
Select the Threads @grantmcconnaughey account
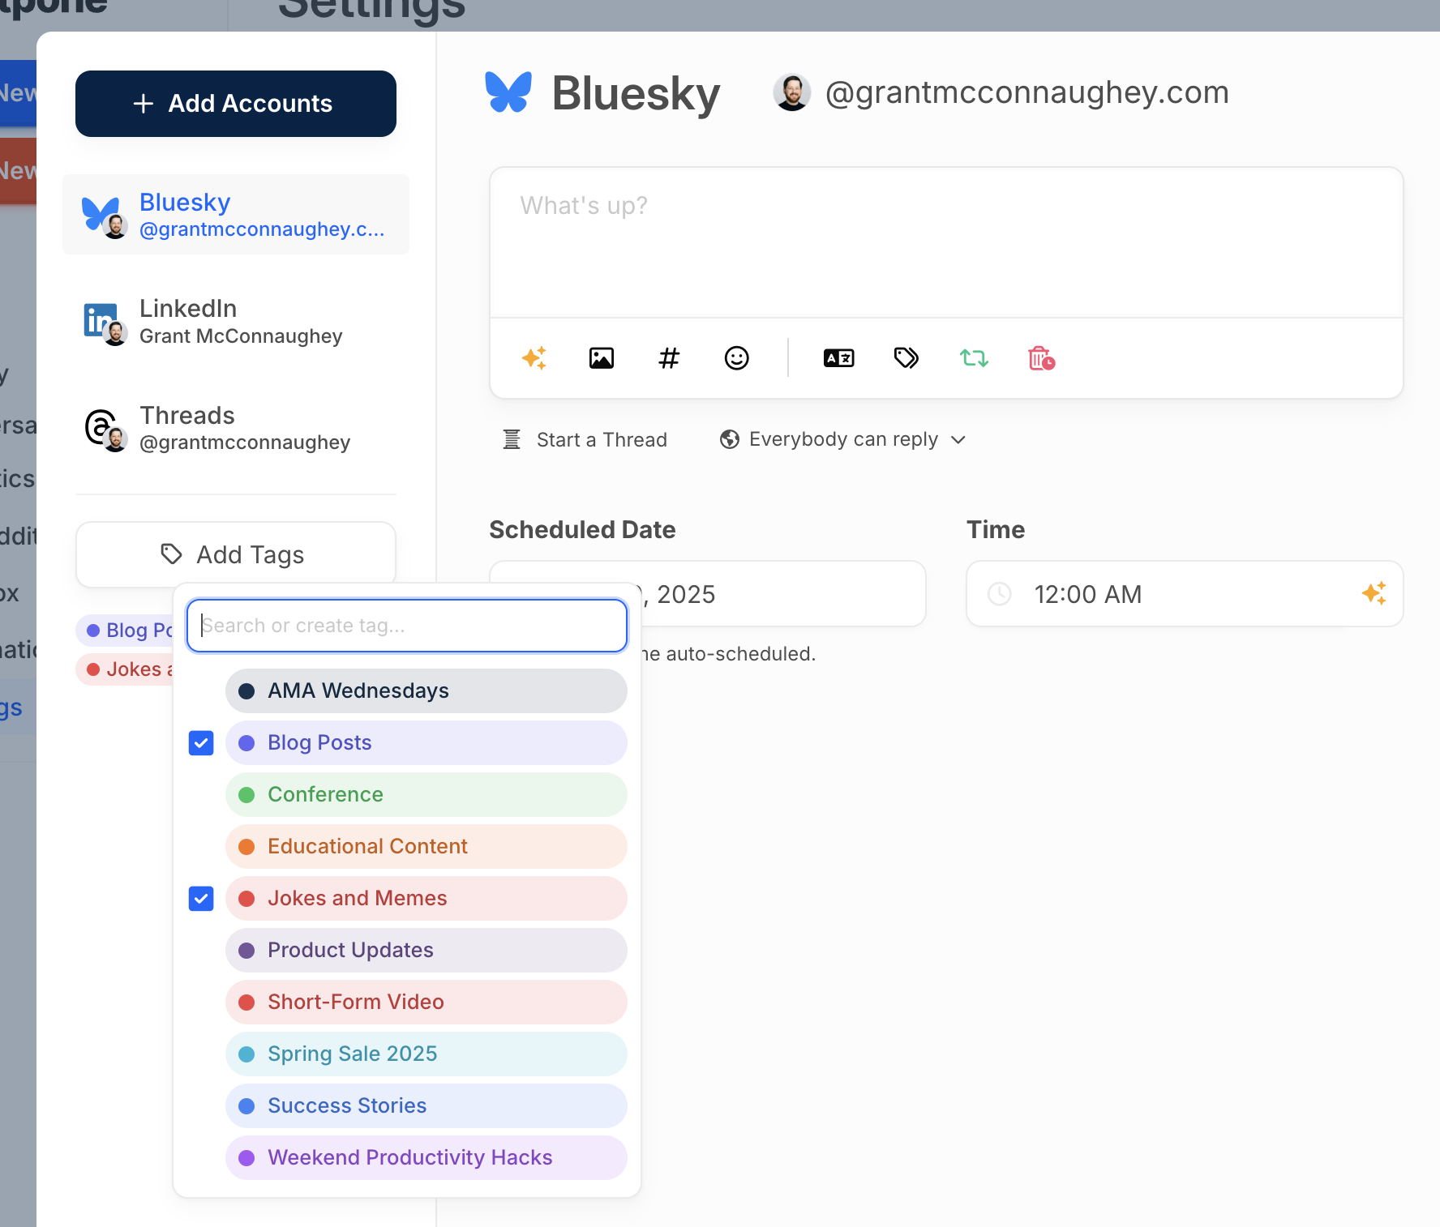(x=236, y=428)
